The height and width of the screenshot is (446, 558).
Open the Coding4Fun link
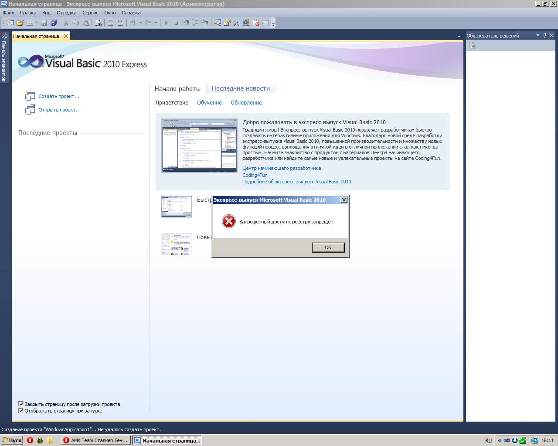click(255, 175)
